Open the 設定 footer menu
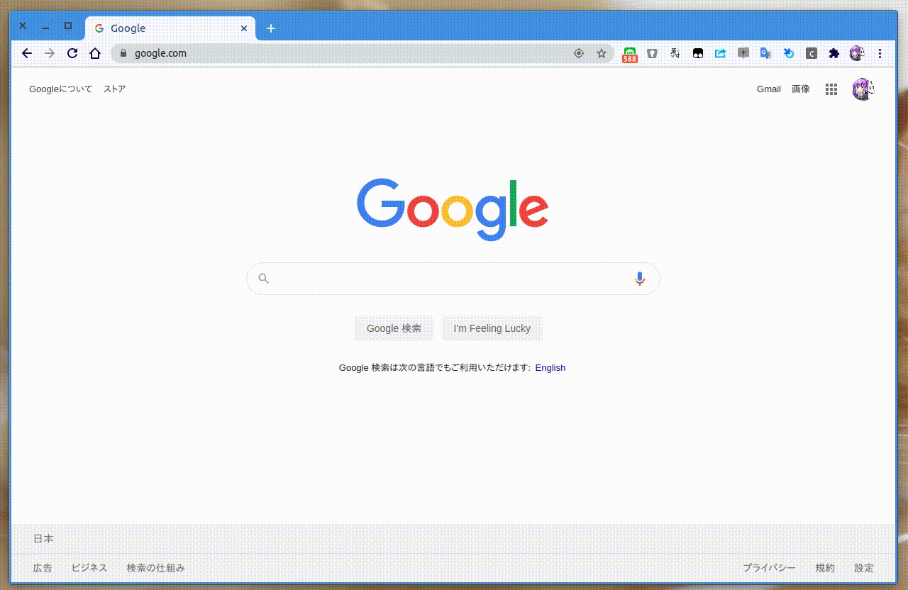This screenshot has height=590, width=908. click(864, 568)
